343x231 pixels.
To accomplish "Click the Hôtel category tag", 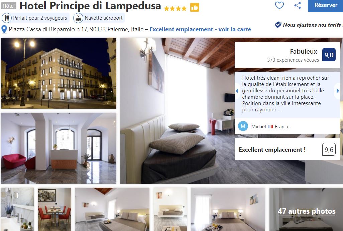I will [x=9, y=6].
